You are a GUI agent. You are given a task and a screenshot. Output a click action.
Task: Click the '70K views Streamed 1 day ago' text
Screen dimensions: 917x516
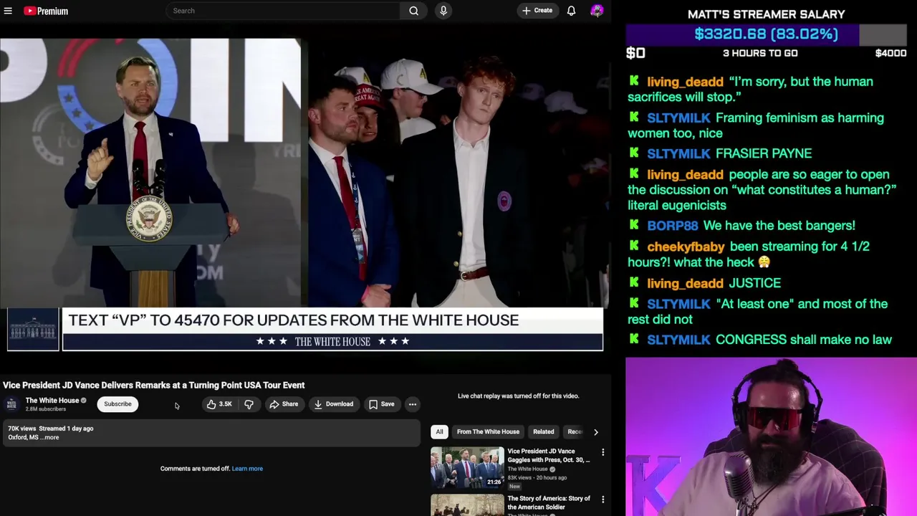pos(50,429)
